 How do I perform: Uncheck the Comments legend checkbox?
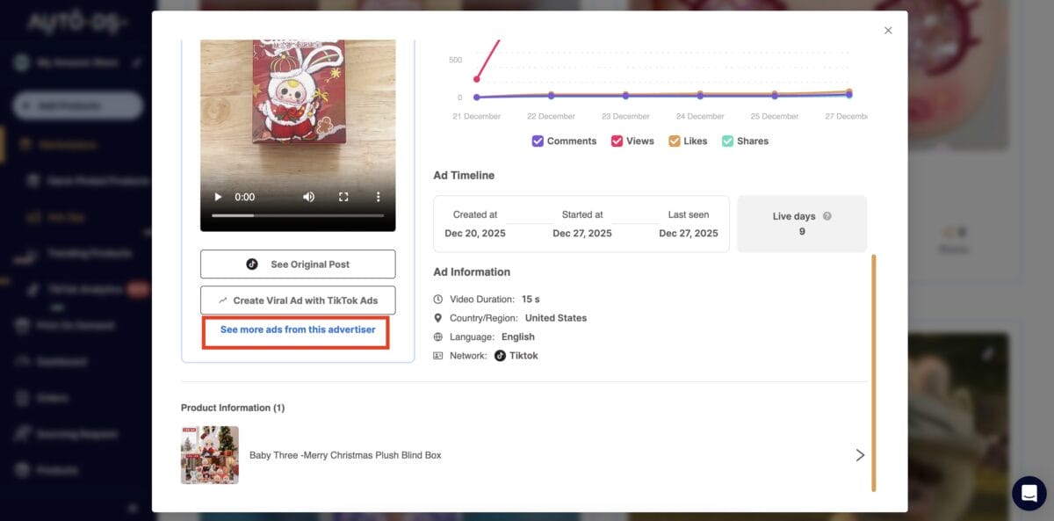pyautogui.click(x=537, y=141)
